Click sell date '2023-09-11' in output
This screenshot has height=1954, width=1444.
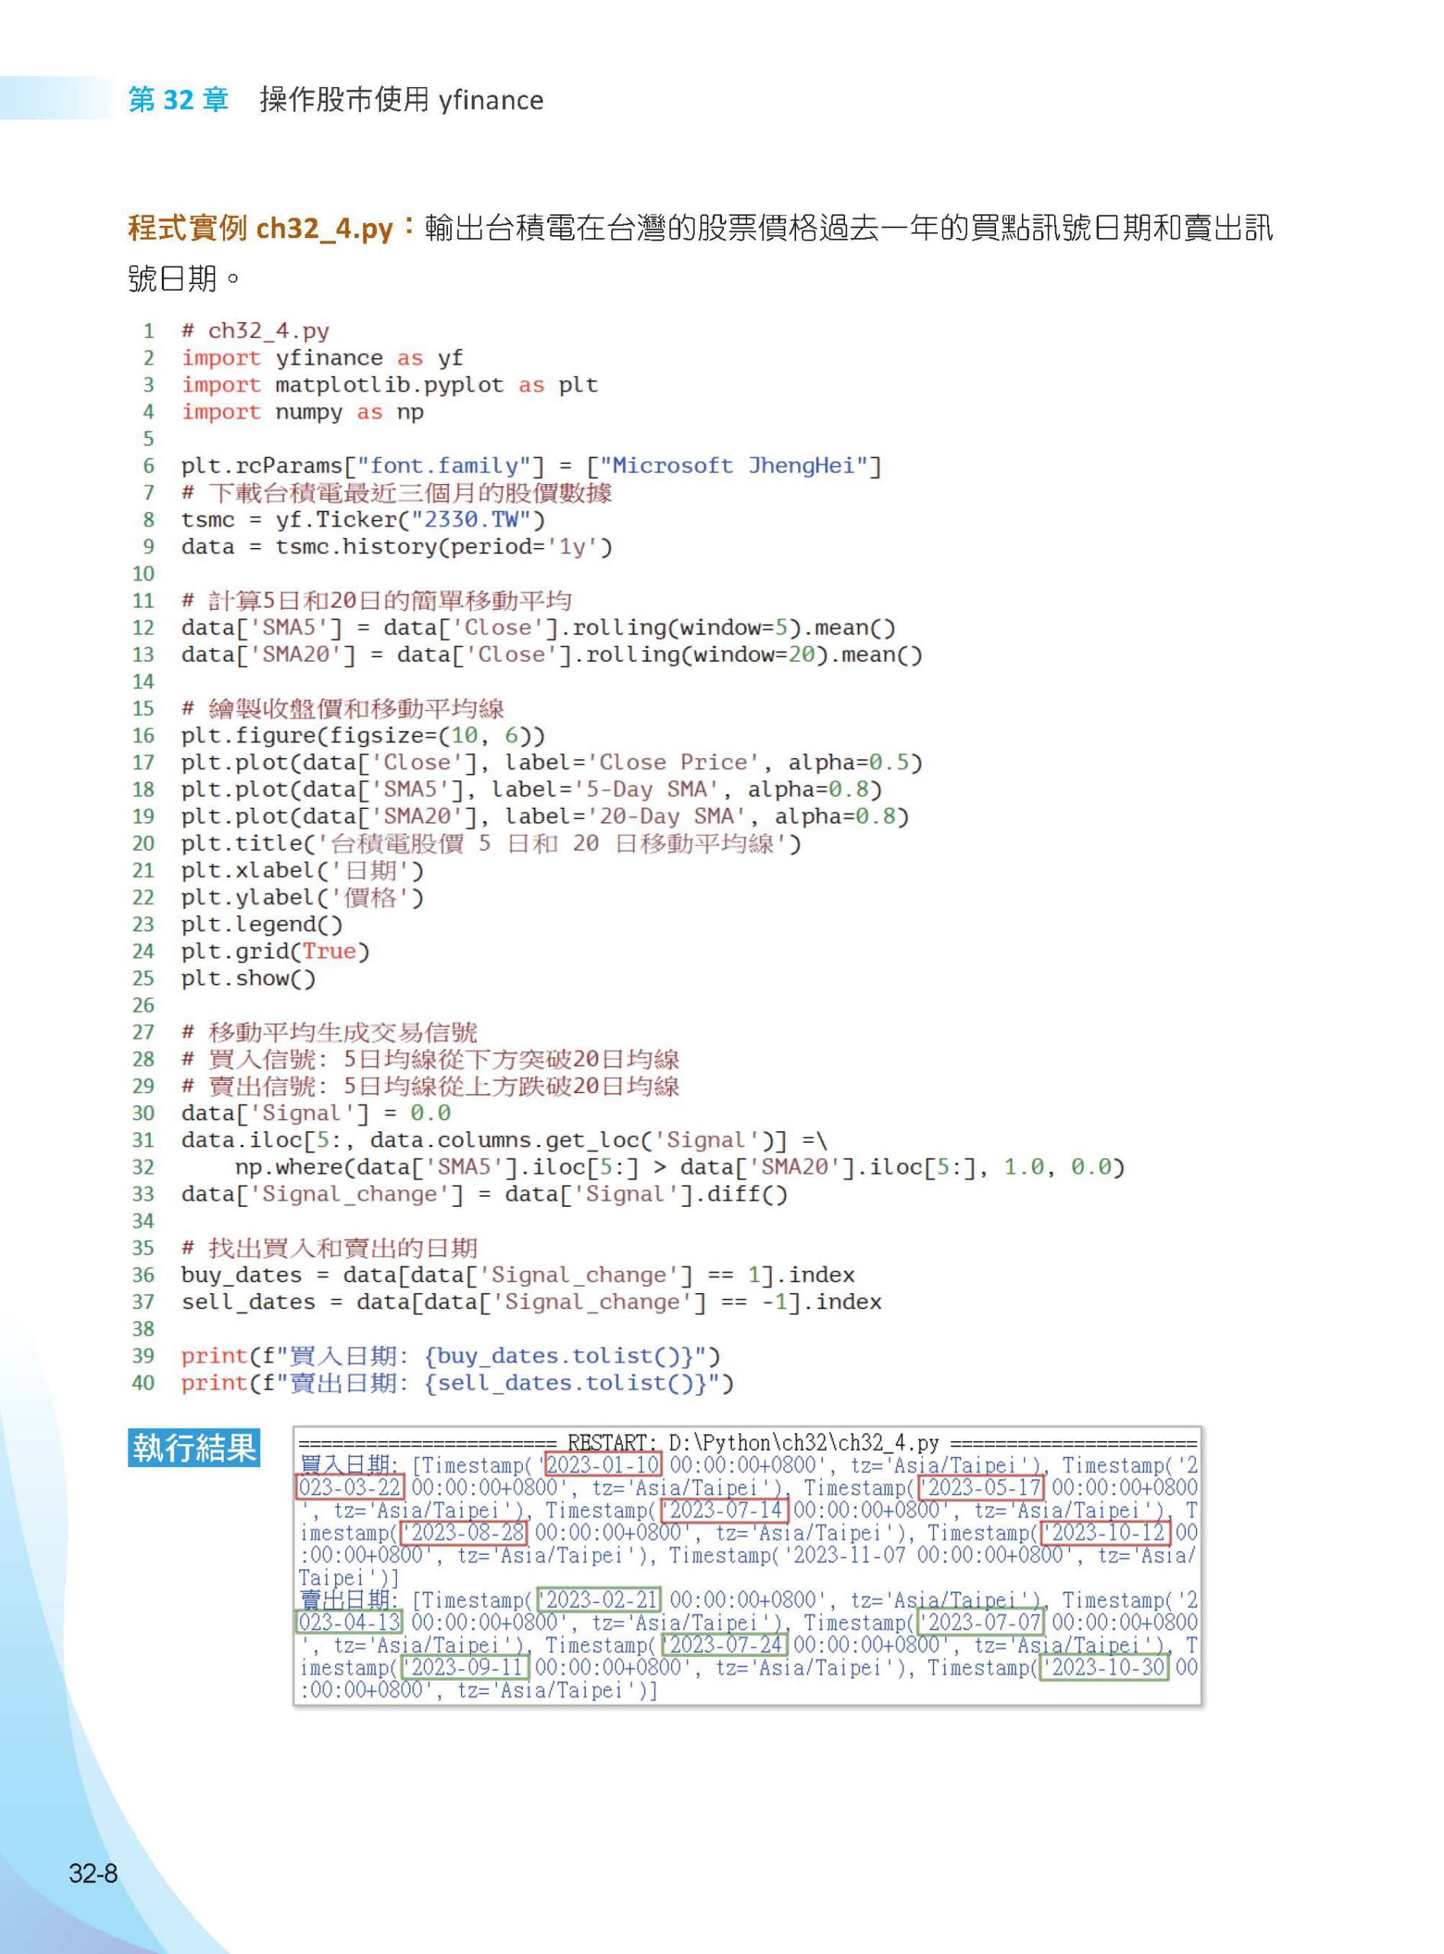coord(464,1667)
